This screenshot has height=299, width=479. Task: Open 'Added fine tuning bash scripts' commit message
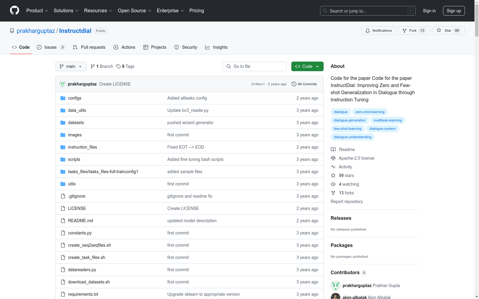(195, 159)
